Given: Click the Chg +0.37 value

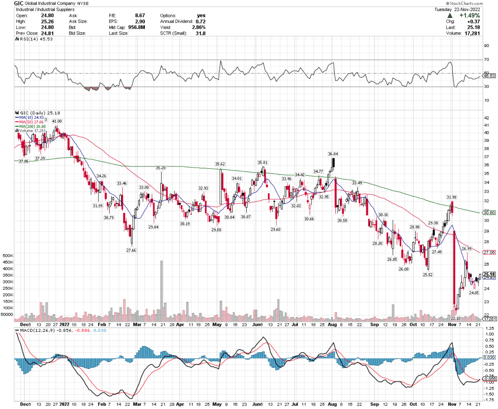Looking at the screenshot, I should [x=474, y=21].
